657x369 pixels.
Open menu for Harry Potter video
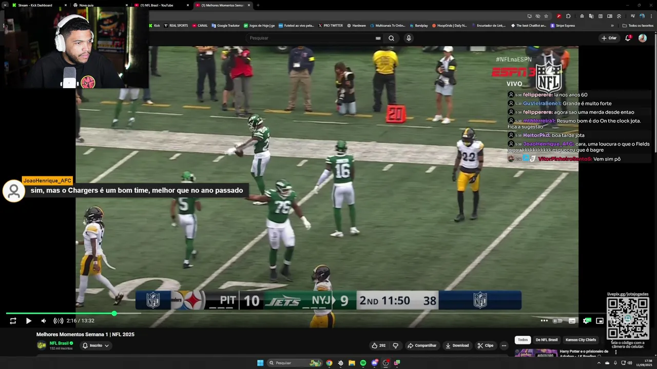pos(616,352)
